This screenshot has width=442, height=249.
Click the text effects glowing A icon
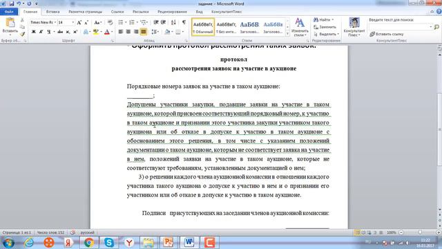click(x=86, y=32)
